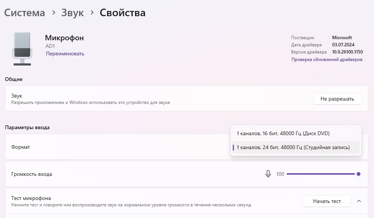Click the large microphone device icon
The image size is (374, 218).
click(22, 49)
